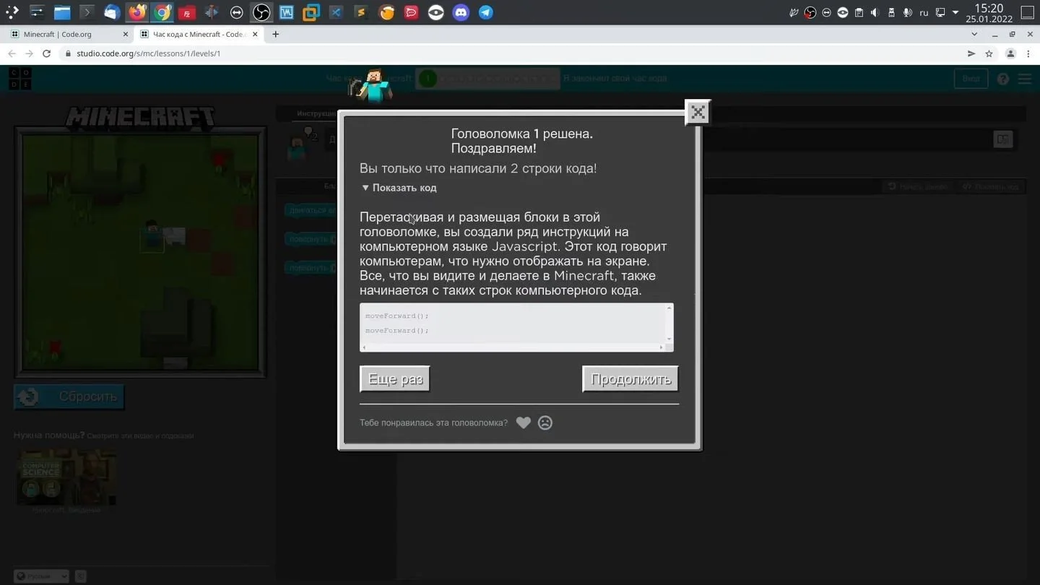The height and width of the screenshot is (585, 1040).
Task: Click the help question mark icon
Action: coord(1003,79)
